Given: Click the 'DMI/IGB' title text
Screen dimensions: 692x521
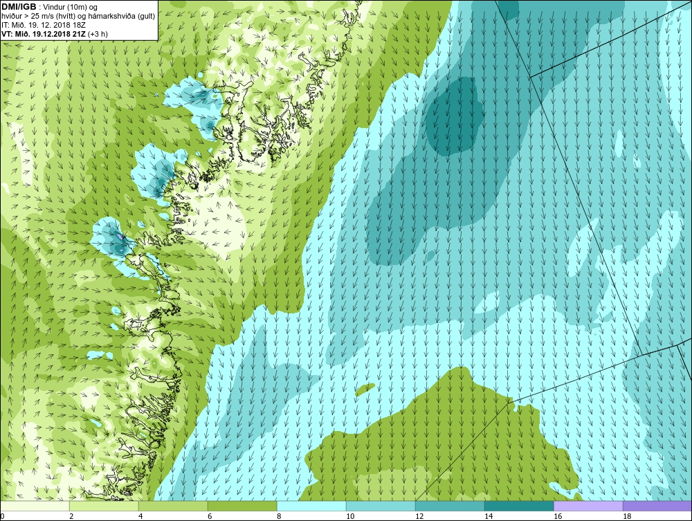Looking at the screenshot, I should (x=19, y=7).
